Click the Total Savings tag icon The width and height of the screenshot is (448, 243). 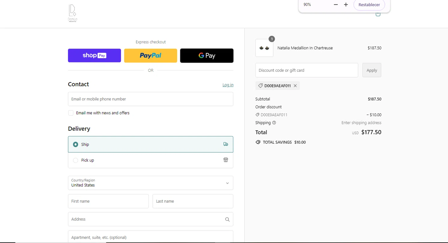(x=258, y=142)
